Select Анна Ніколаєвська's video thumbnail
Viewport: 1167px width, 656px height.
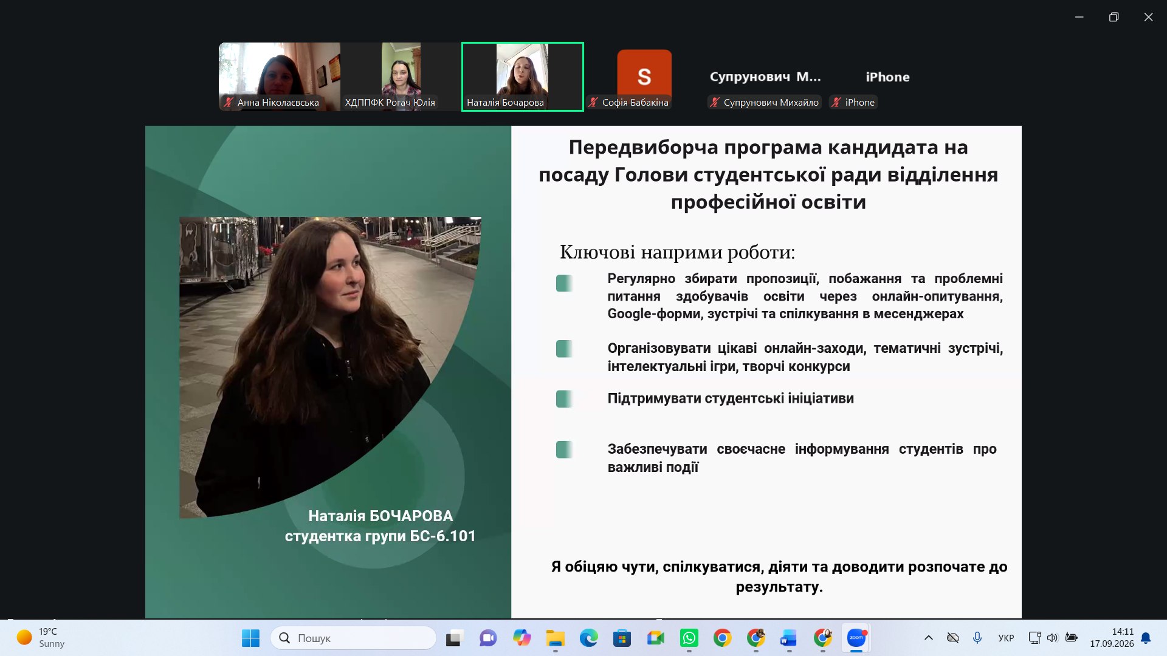point(280,77)
